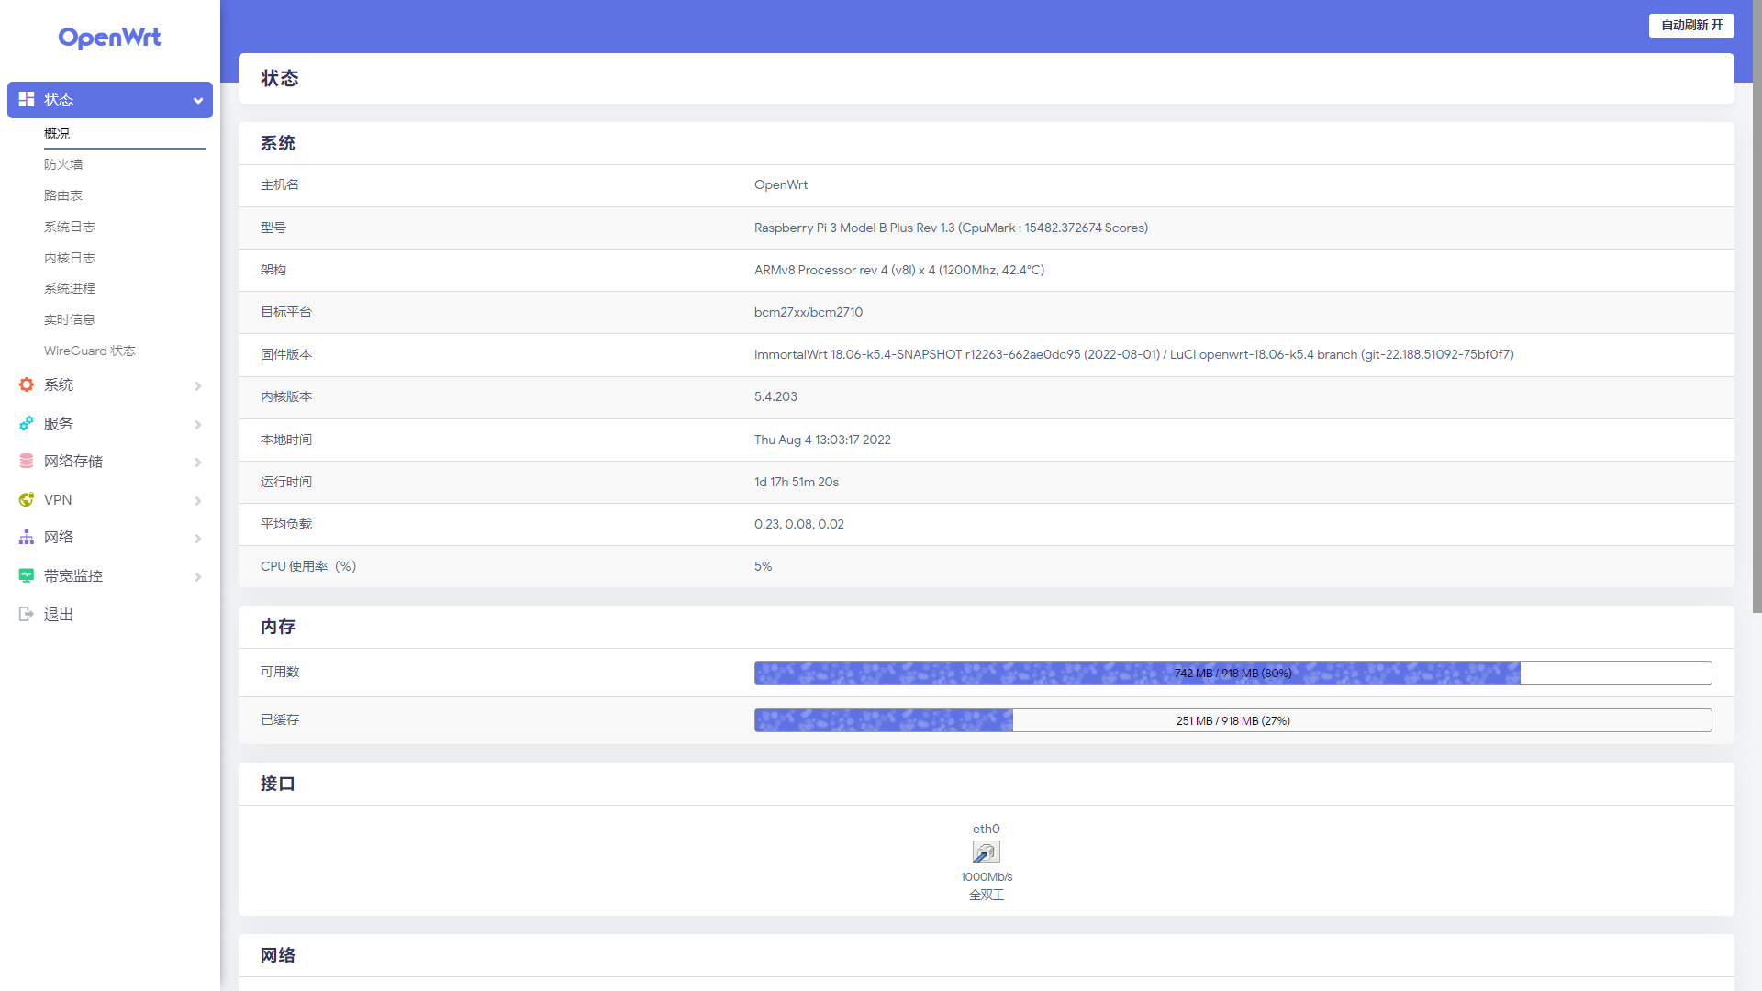Screen dimensions: 1762x991
Task: Expand the 网络存储 menu arrow
Action: [x=197, y=462]
